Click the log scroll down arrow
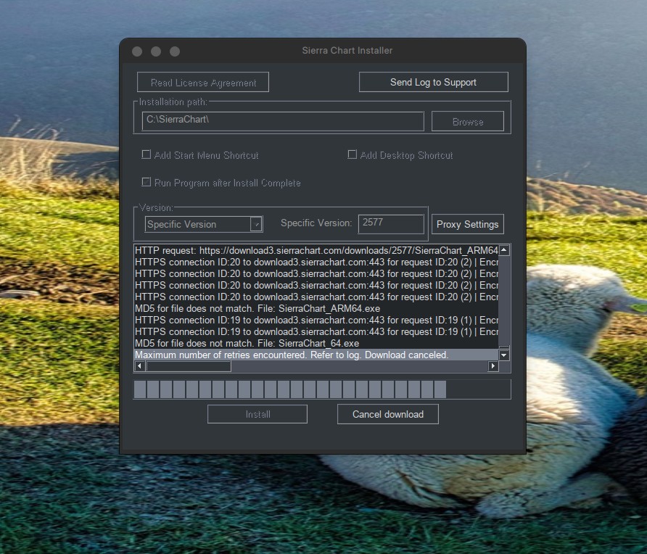The image size is (647, 554). [504, 355]
